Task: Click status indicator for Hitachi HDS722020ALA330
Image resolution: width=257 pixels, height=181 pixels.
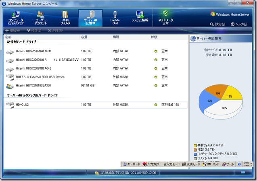Action: [x=156, y=51]
